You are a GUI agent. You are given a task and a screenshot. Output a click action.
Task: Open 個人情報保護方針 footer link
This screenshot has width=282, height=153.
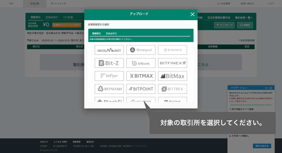tap(60, 146)
